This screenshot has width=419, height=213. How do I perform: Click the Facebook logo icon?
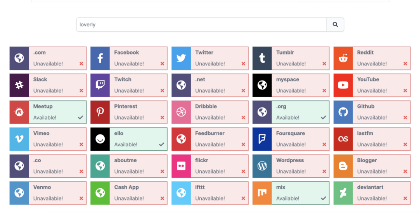pos(100,58)
